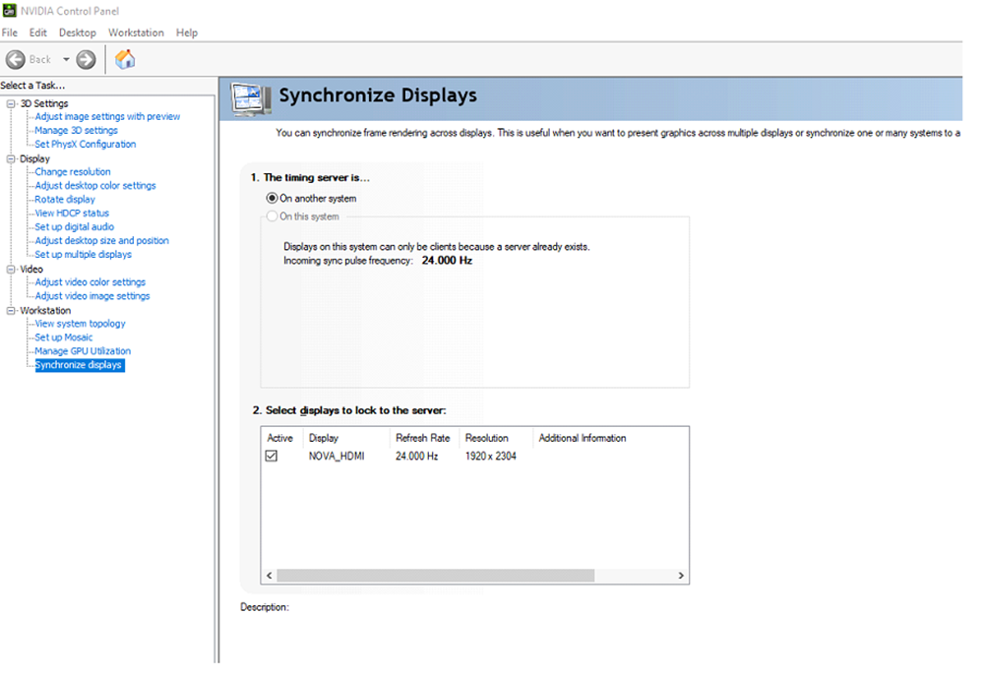Click the right scroll arrow of the display list

click(681, 576)
